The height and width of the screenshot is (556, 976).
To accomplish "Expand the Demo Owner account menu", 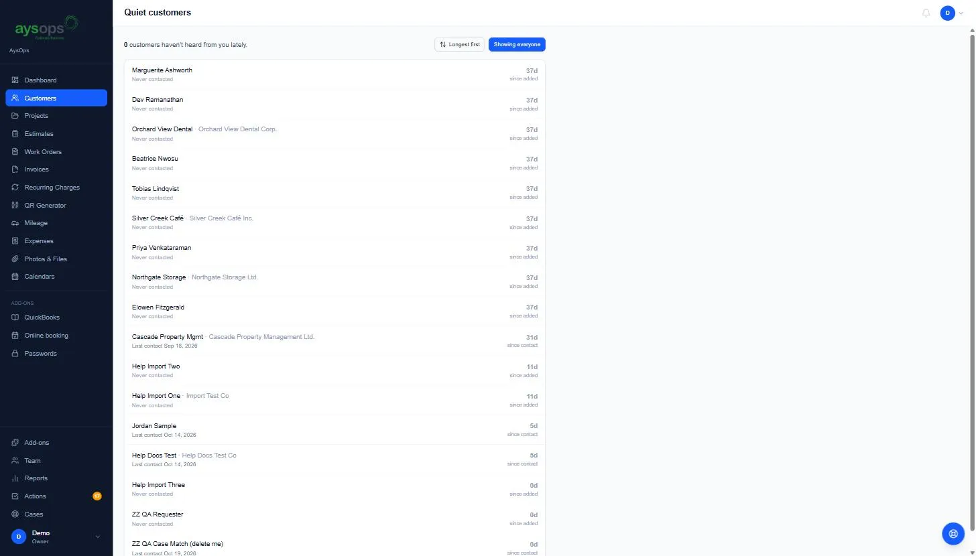I will (56, 537).
